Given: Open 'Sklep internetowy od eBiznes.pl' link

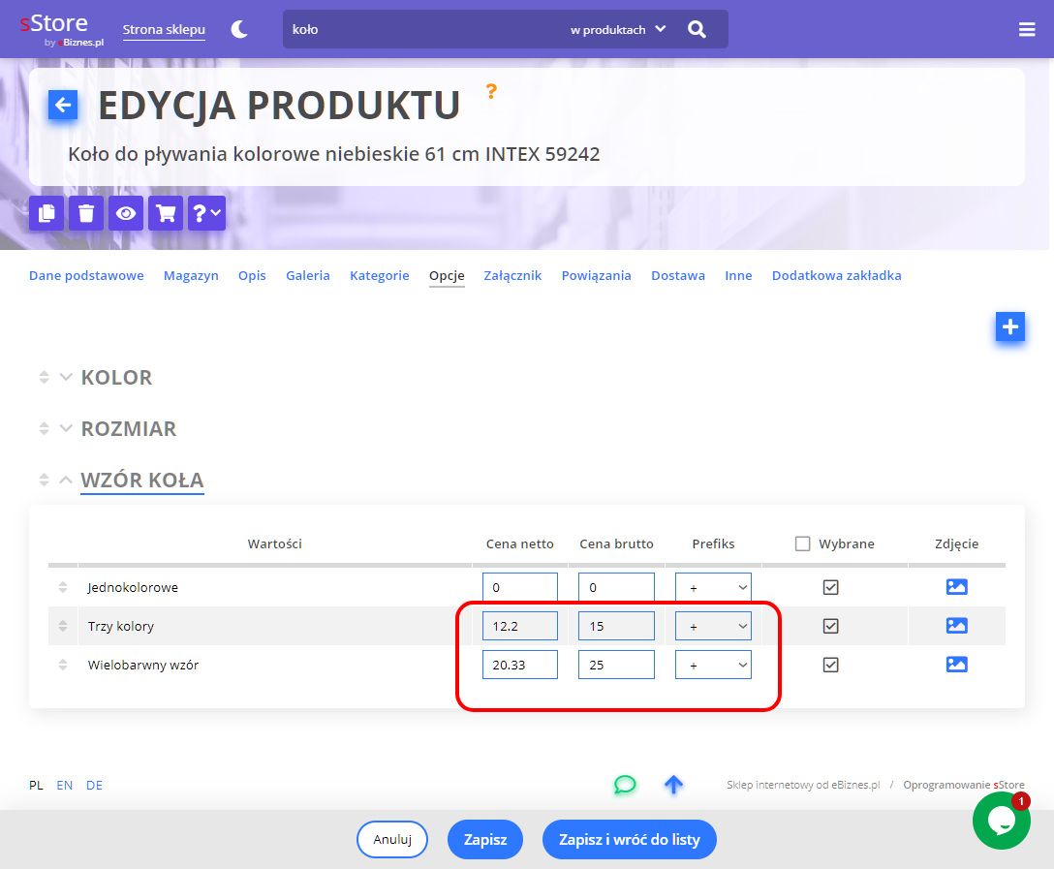Looking at the screenshot, I should (803, 785).
